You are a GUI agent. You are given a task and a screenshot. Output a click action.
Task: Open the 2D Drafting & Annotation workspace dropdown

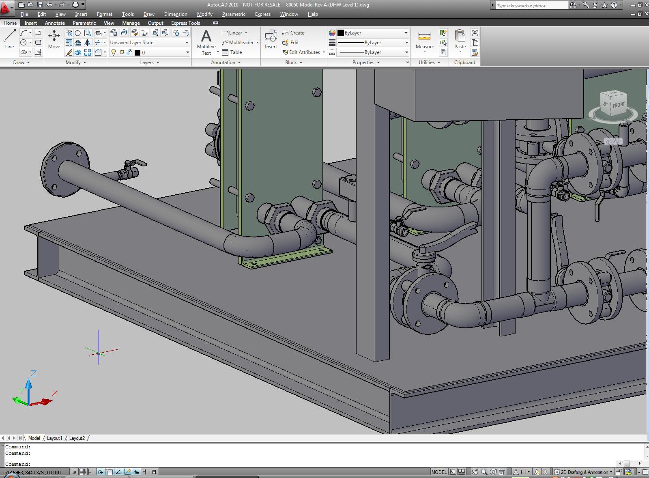(584, 472)
